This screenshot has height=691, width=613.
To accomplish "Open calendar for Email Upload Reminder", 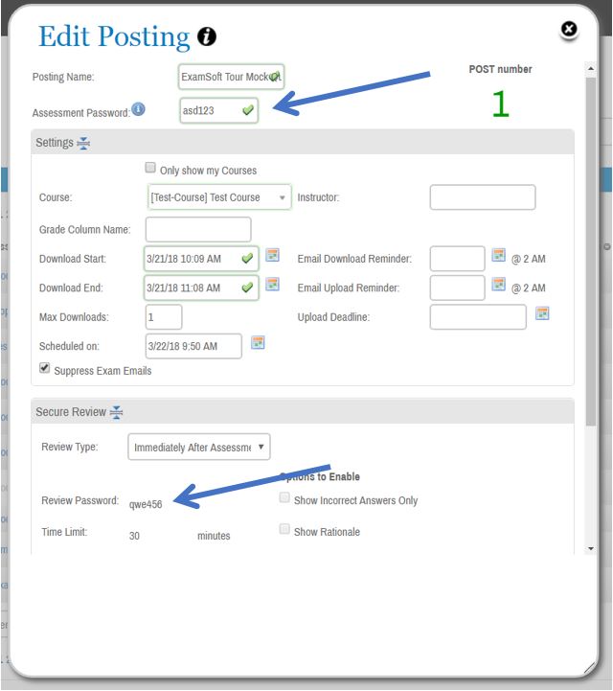I will 498,285.
